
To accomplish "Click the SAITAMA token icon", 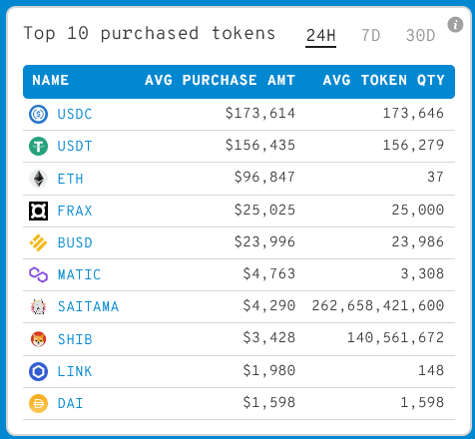I will point(38,306).
